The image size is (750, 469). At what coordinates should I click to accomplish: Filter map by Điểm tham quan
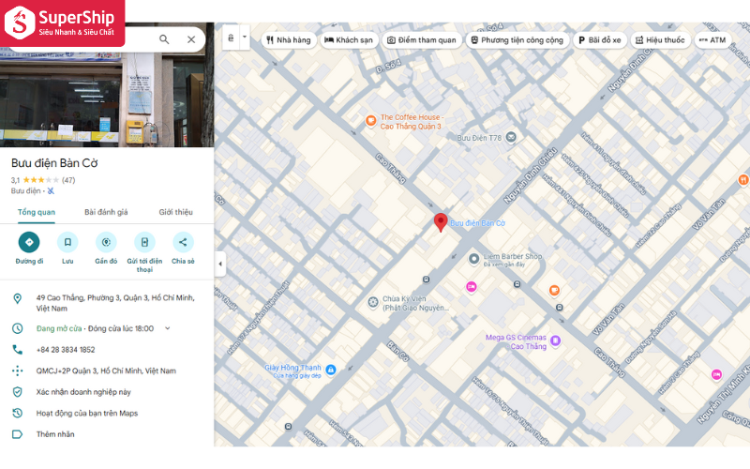421,40
